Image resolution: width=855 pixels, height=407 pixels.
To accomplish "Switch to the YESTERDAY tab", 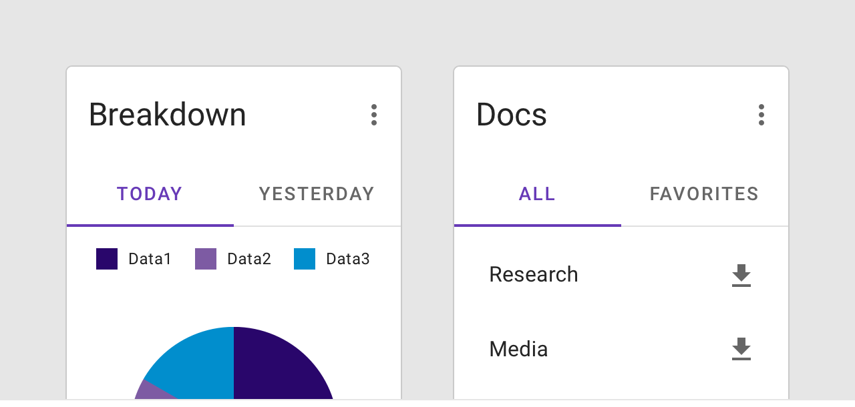I will click(x=317, y=194).
